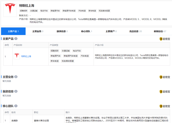Click the 招聘活跃 tag in header
This screenshot has width=172, height=123.
pyautogui.click(x=24, y=11)
